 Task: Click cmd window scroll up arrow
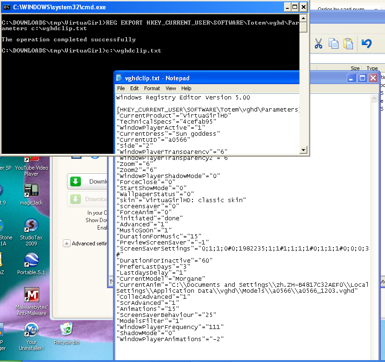(x=304, y=18)
